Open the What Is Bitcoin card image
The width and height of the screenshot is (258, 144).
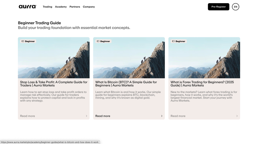(129, 58)
